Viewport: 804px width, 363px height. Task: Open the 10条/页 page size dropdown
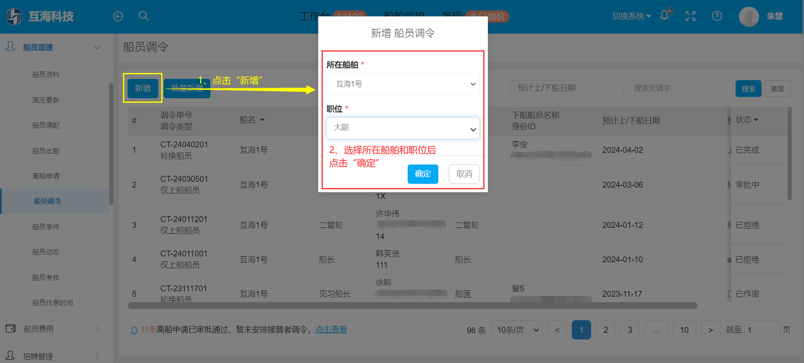[x=517, y=330]
